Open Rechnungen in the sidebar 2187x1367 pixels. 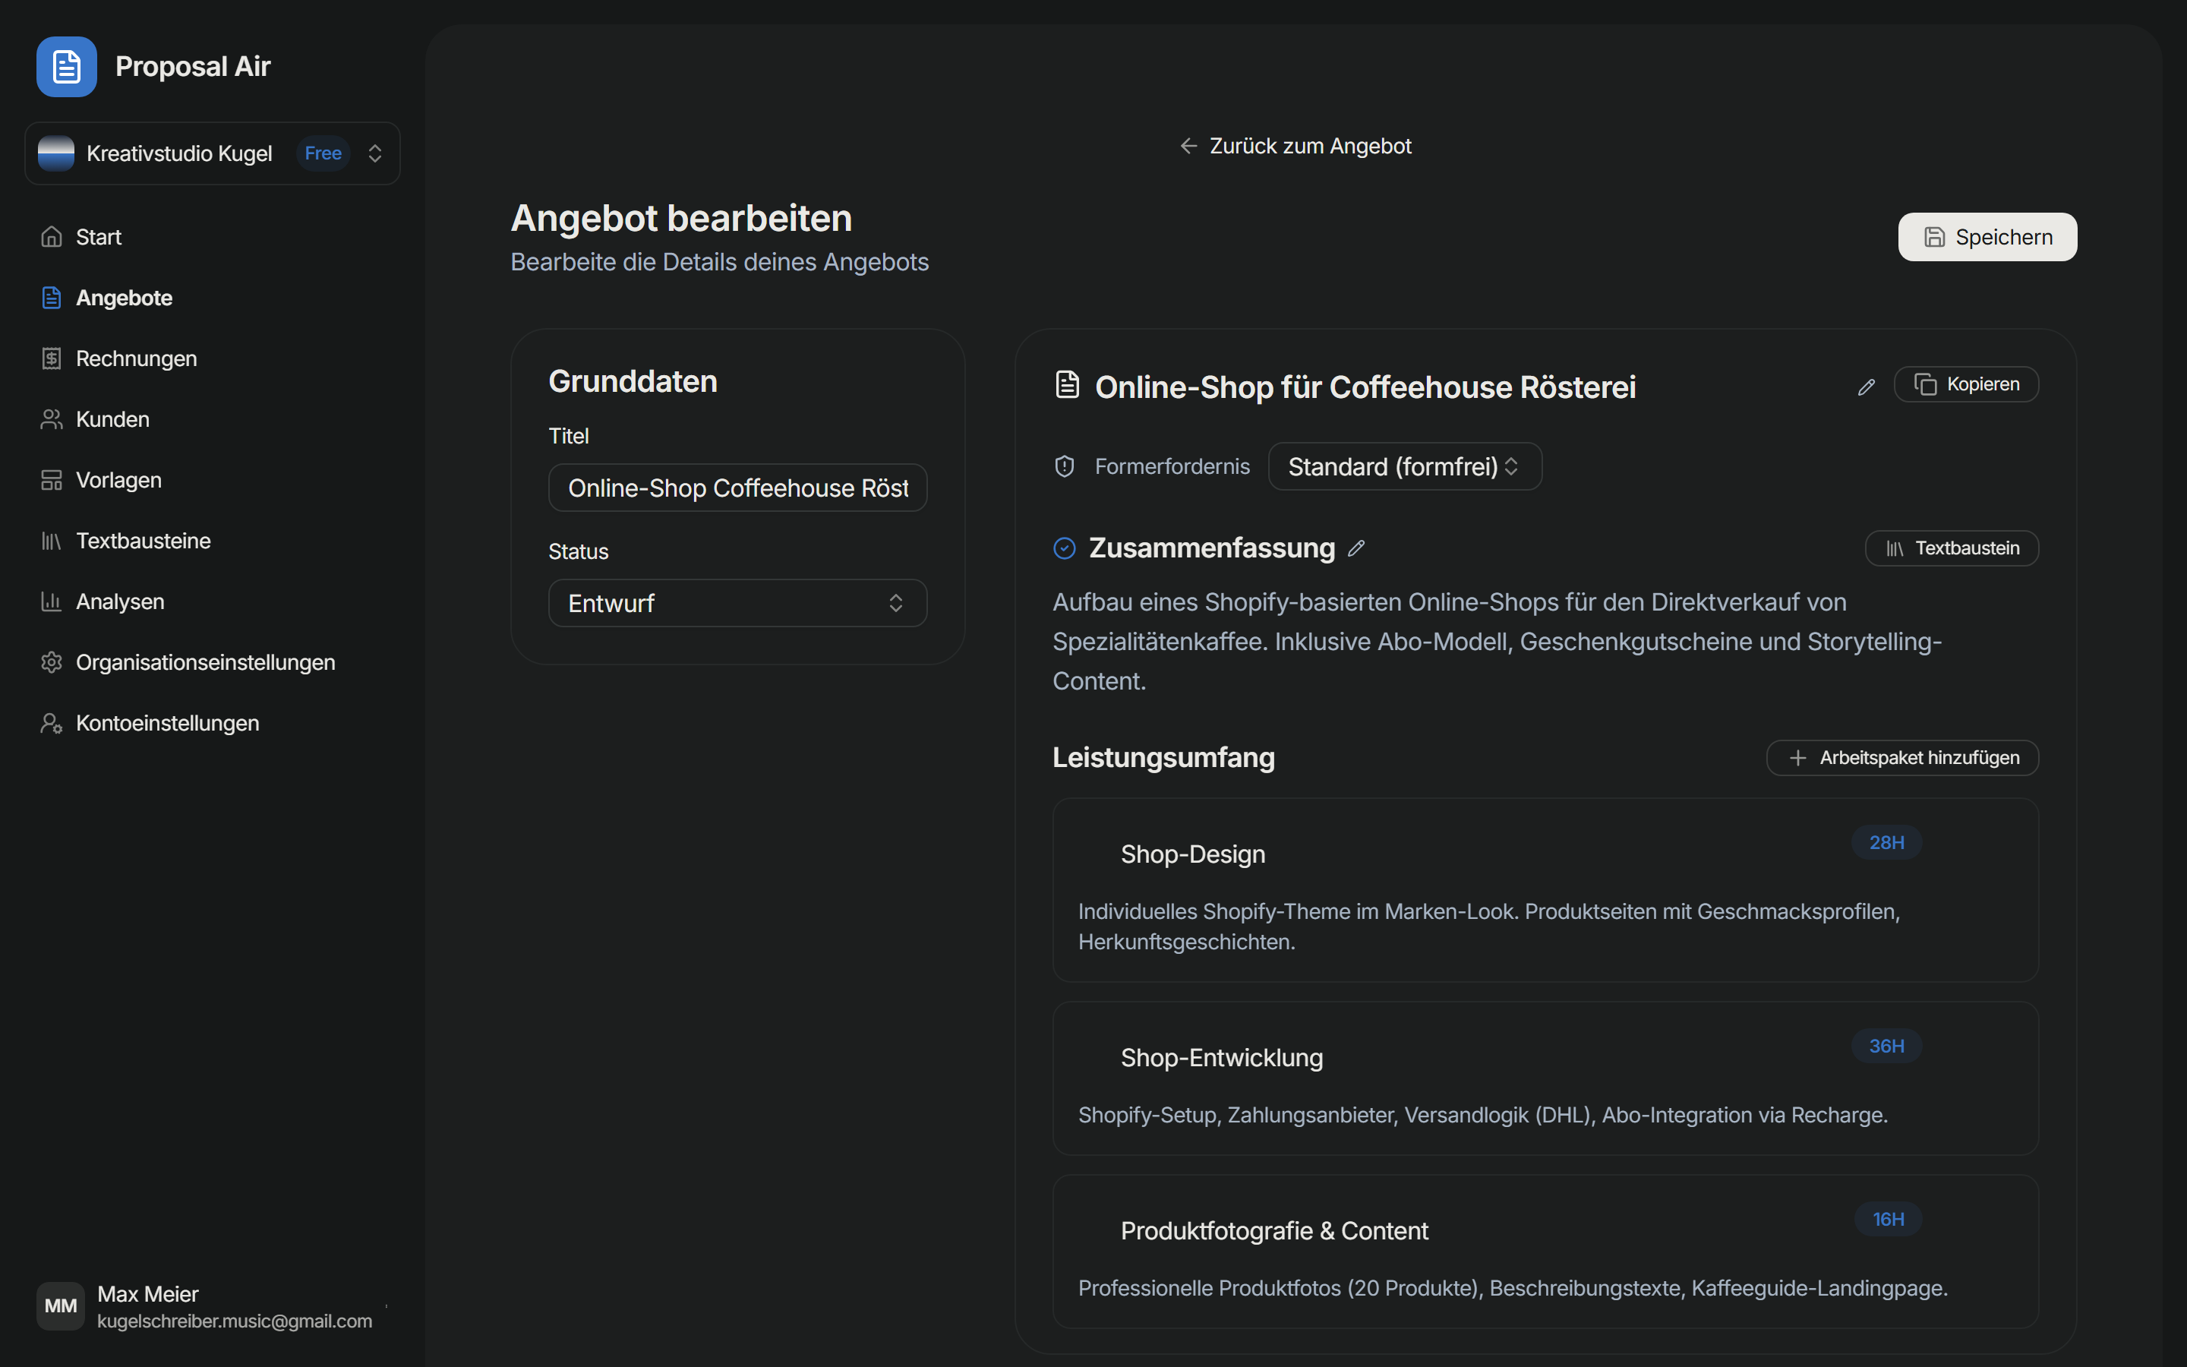(x=136, y=359)
